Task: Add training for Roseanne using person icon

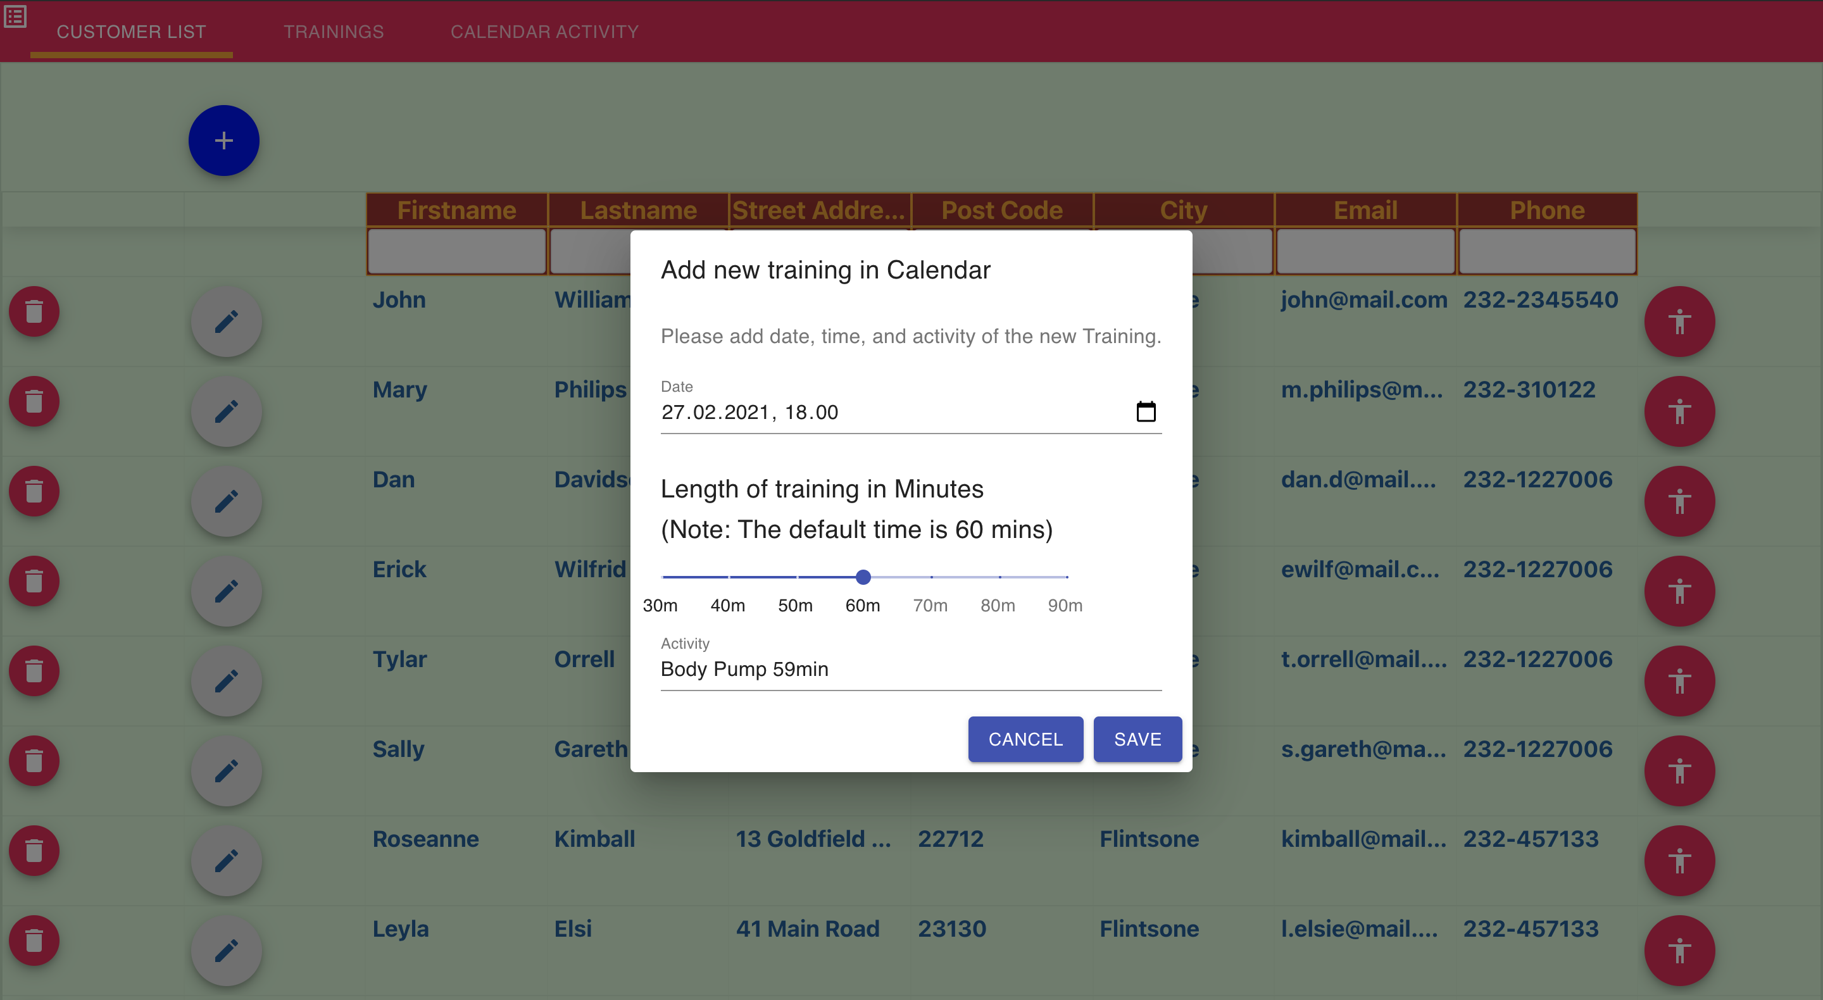Action: pyautogui.click(x=1679, y=861)
